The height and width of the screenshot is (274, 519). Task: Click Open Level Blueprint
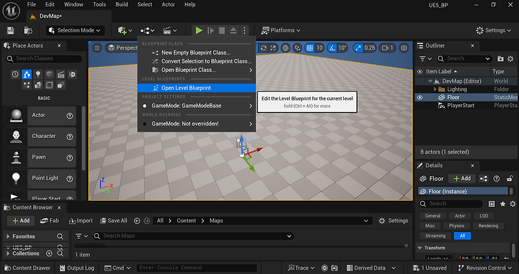197,88
